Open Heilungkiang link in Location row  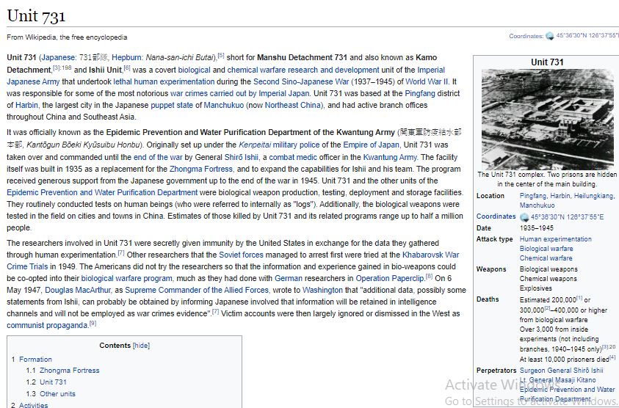(x=594, y=196)
